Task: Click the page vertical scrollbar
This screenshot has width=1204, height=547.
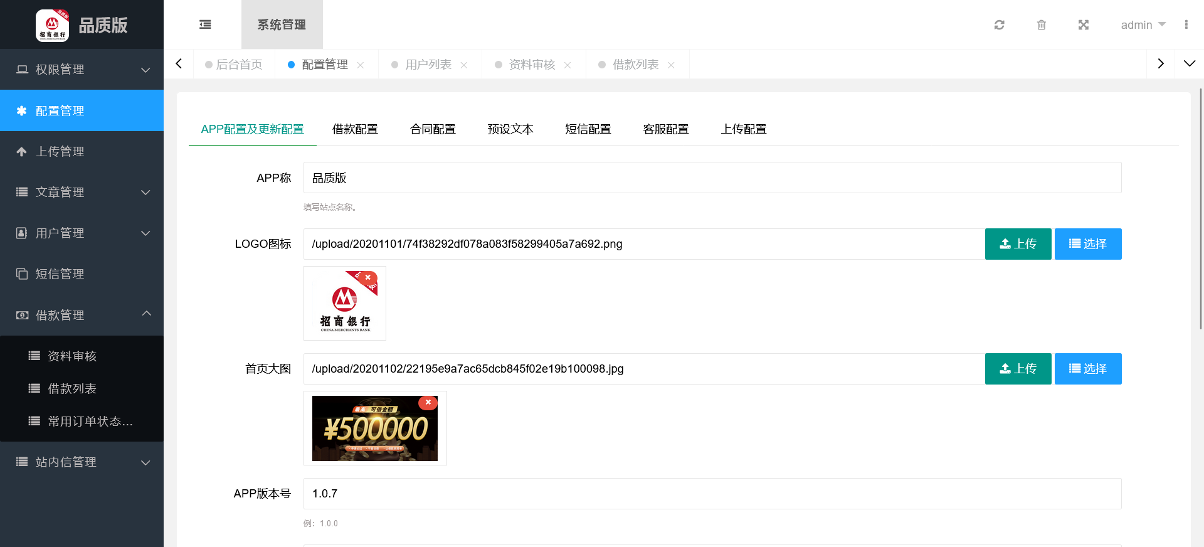Action: [x=1200, y=208]
